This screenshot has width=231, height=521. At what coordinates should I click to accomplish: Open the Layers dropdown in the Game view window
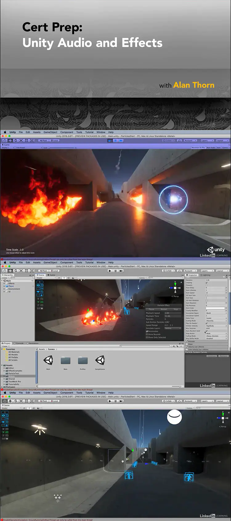click(207, 140)
